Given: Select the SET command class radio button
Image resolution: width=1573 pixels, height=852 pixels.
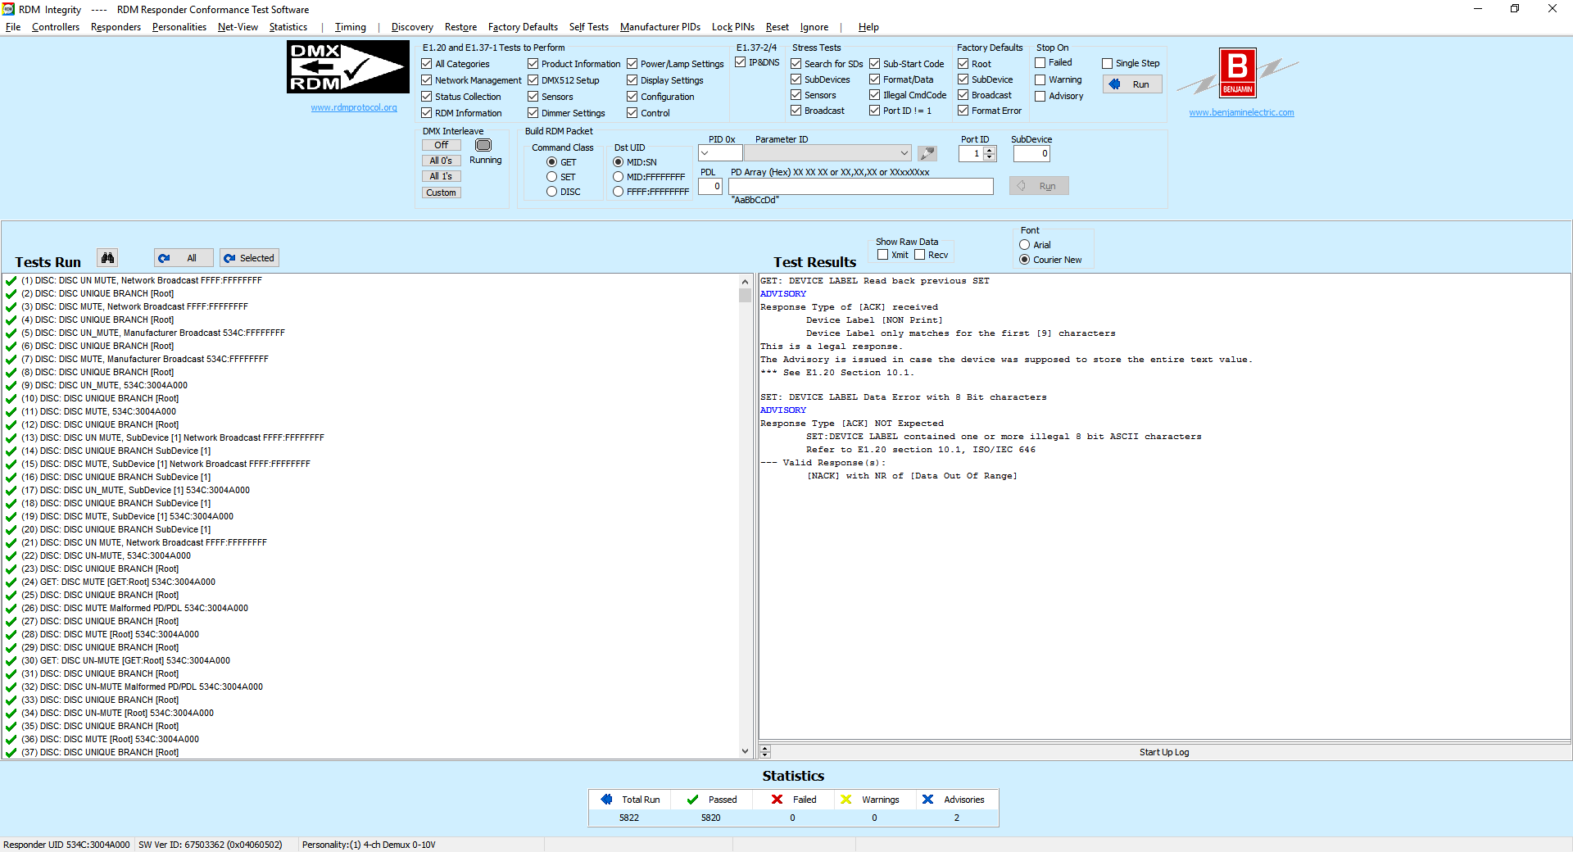Looking at the screenshot, I should (x=552, y=177).
